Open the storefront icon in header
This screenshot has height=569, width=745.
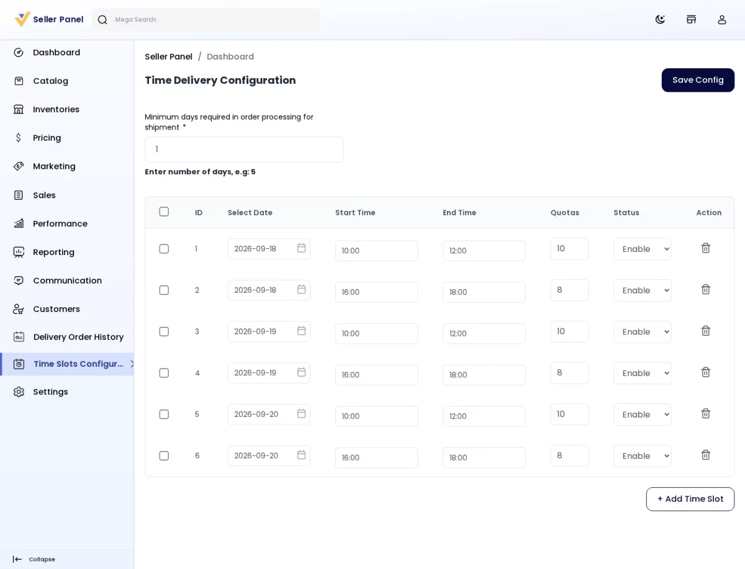tap(691, 19)
